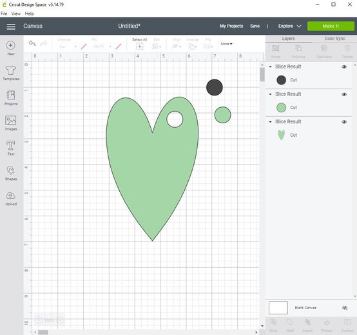The width and height of the screenshot is (357, 335).
Task: Open the Arrange tool
Action: pos(193,44)
